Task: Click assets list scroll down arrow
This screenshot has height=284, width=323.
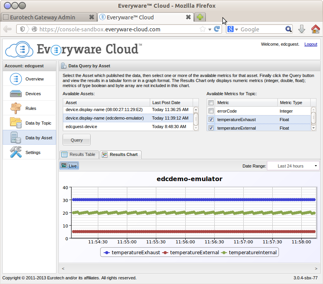Action: 196,128
